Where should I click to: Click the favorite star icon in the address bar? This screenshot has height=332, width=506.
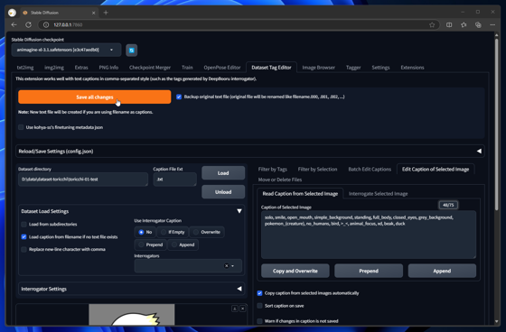[x=432, y=25]
